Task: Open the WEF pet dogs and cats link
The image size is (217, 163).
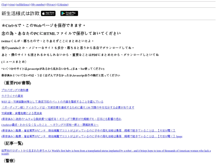Action: [52, 102]
